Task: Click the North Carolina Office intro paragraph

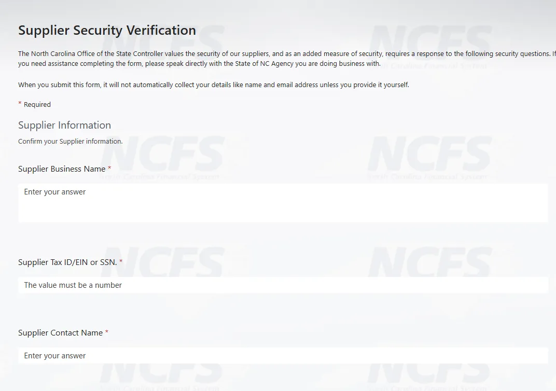Action: pyautogui.click(x=280, y=59)
